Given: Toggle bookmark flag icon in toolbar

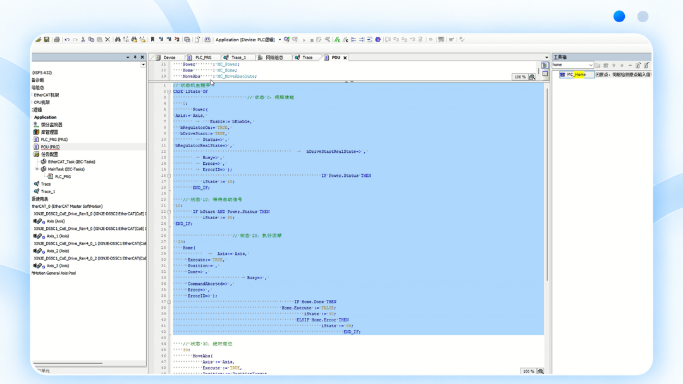Looking at the screenshot, I should pos(152,40).
